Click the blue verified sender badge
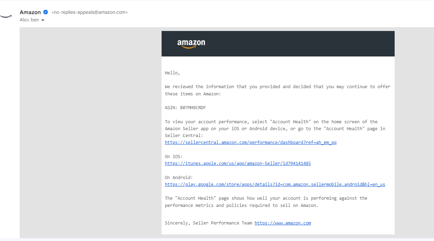 click(46, 12)
